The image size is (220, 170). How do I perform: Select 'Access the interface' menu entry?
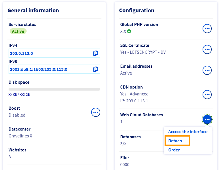coord(188,132)
